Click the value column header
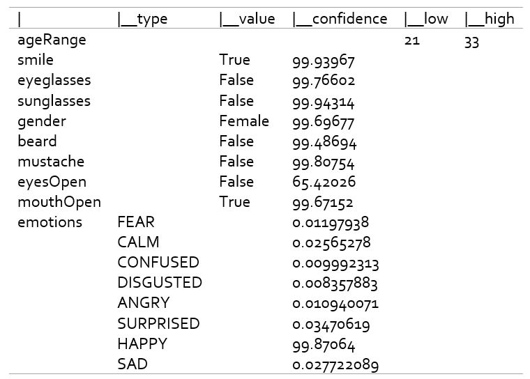The width and height of the screenshot is (530, 379). click(247, 19)
